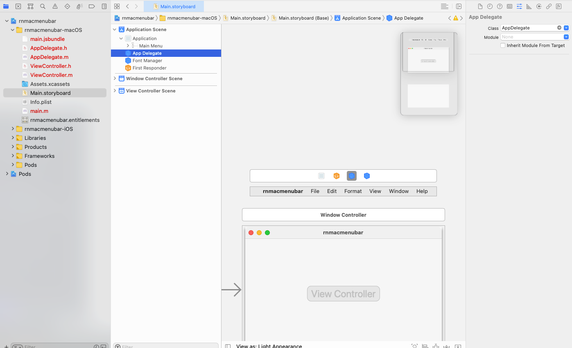Collapse the rnmacmenubar project root
Viewport: 572px width, 348px height.
7,21
